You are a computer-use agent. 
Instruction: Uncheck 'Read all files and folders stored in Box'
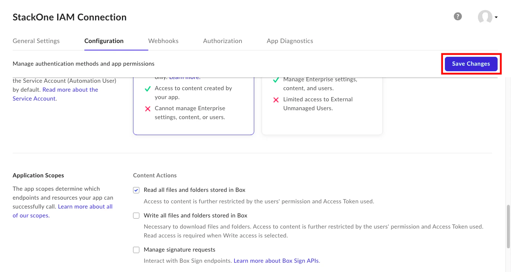click(x=136, y=190)
